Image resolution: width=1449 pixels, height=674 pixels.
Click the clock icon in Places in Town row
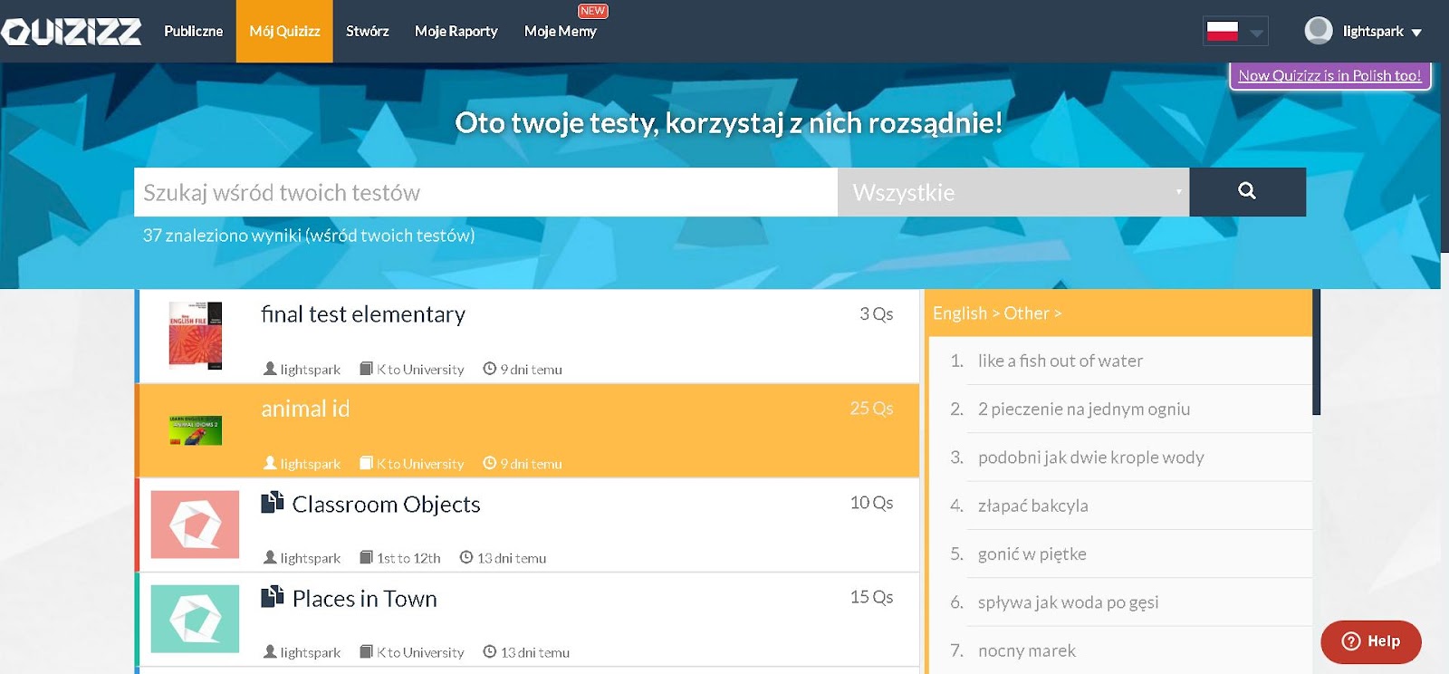[490, 651]
